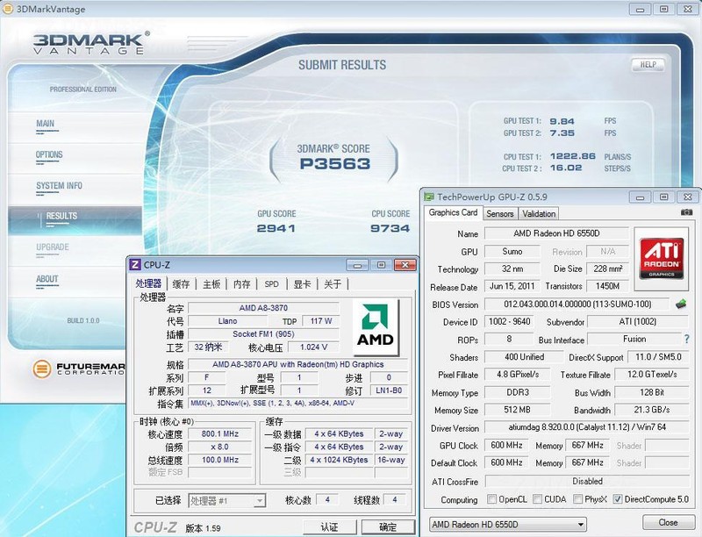Screen dimensions: 702x537
Task: Switch to the SPD tab in CPU-Z
Action: pyautogui.click(x=272, y=284)
